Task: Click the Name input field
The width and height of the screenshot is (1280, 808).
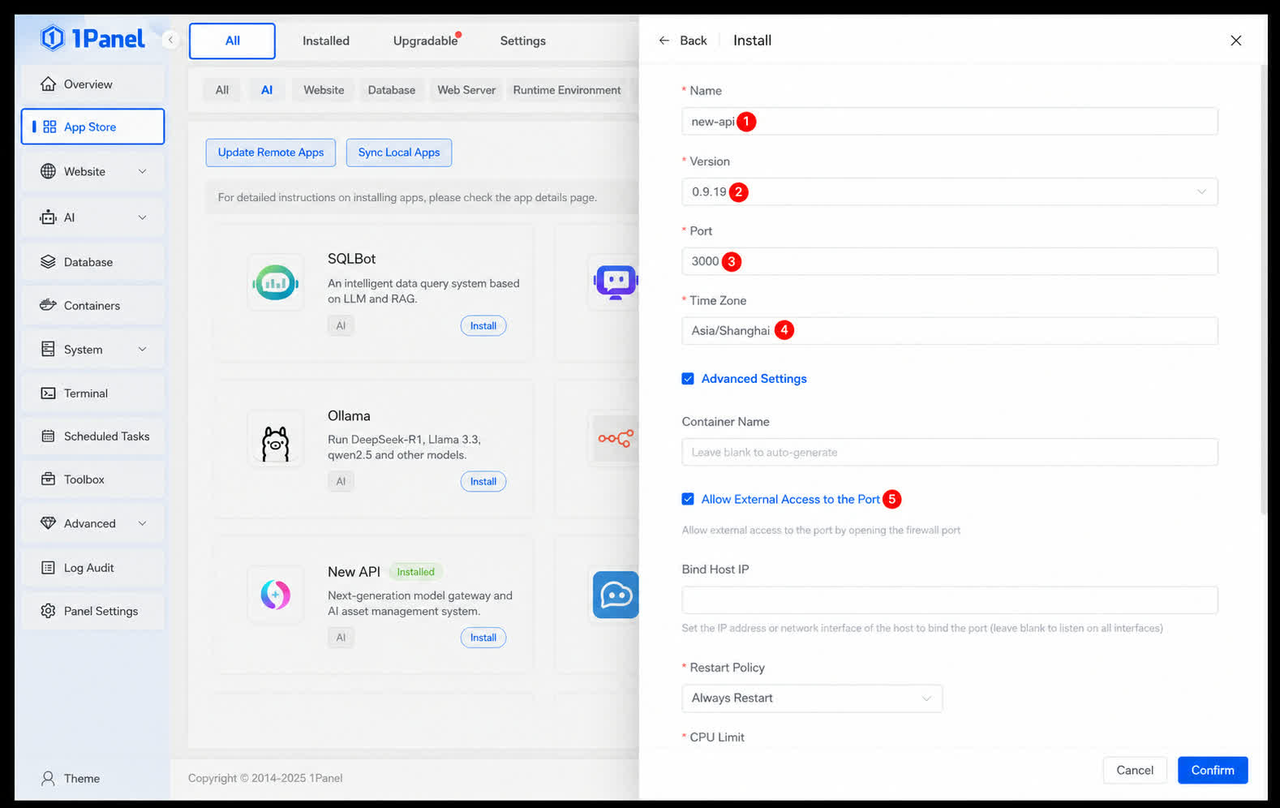Action: [950, 122]
